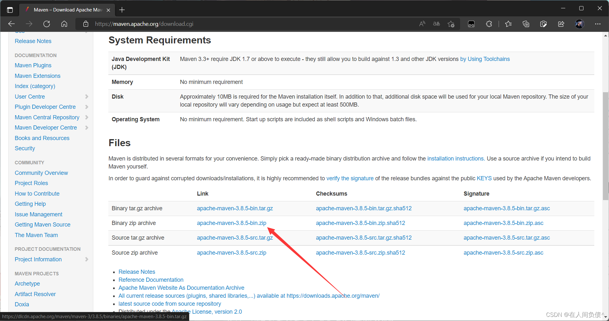Image resolution: width=609 pixels, height=321 pixels.
Task: Open Artifact Resolver project link
Action: click(35, 294)
